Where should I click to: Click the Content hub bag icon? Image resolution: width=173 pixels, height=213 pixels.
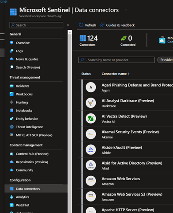(11, 154)
